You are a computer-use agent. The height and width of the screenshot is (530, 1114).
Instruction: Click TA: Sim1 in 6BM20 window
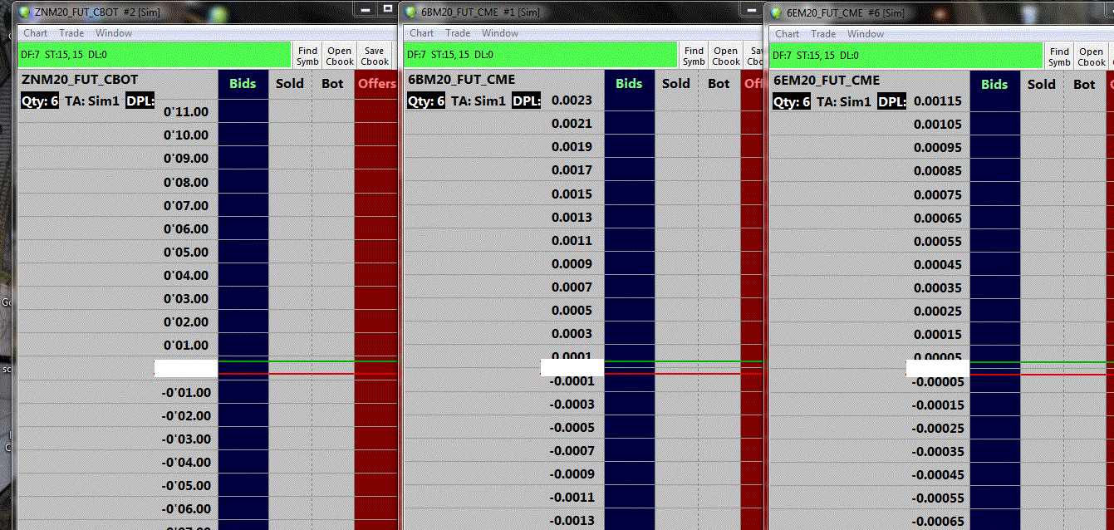point(478,101)
